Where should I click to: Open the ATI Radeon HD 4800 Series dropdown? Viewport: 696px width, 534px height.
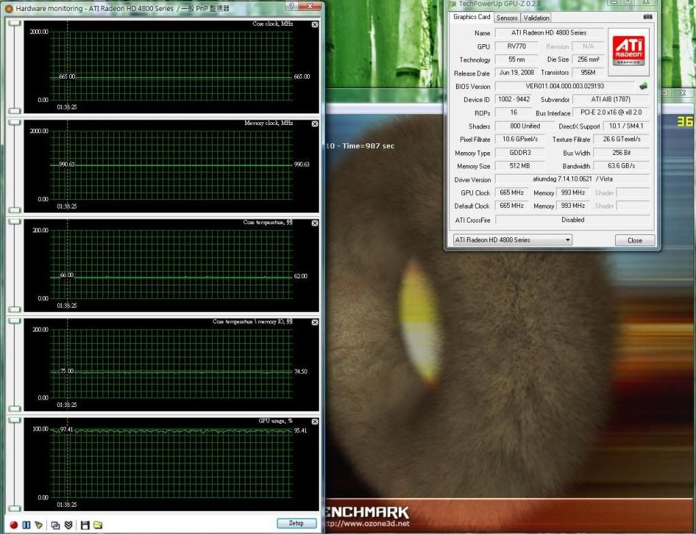512,240
